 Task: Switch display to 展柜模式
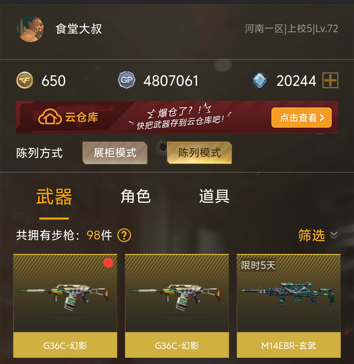tap(115, 153)
